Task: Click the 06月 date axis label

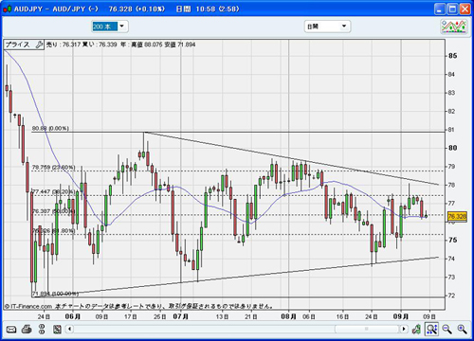Action: point(73,316)
